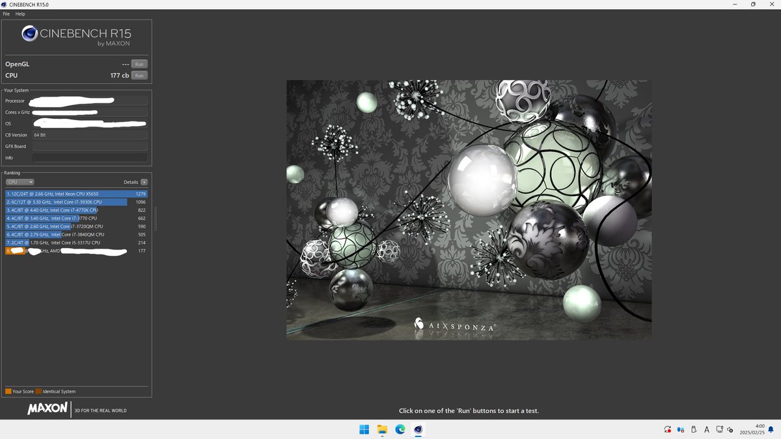This screenshot has width=781, height=439.
Task: Open the notification bell in the taskbar
Action: tap(771, 429)
